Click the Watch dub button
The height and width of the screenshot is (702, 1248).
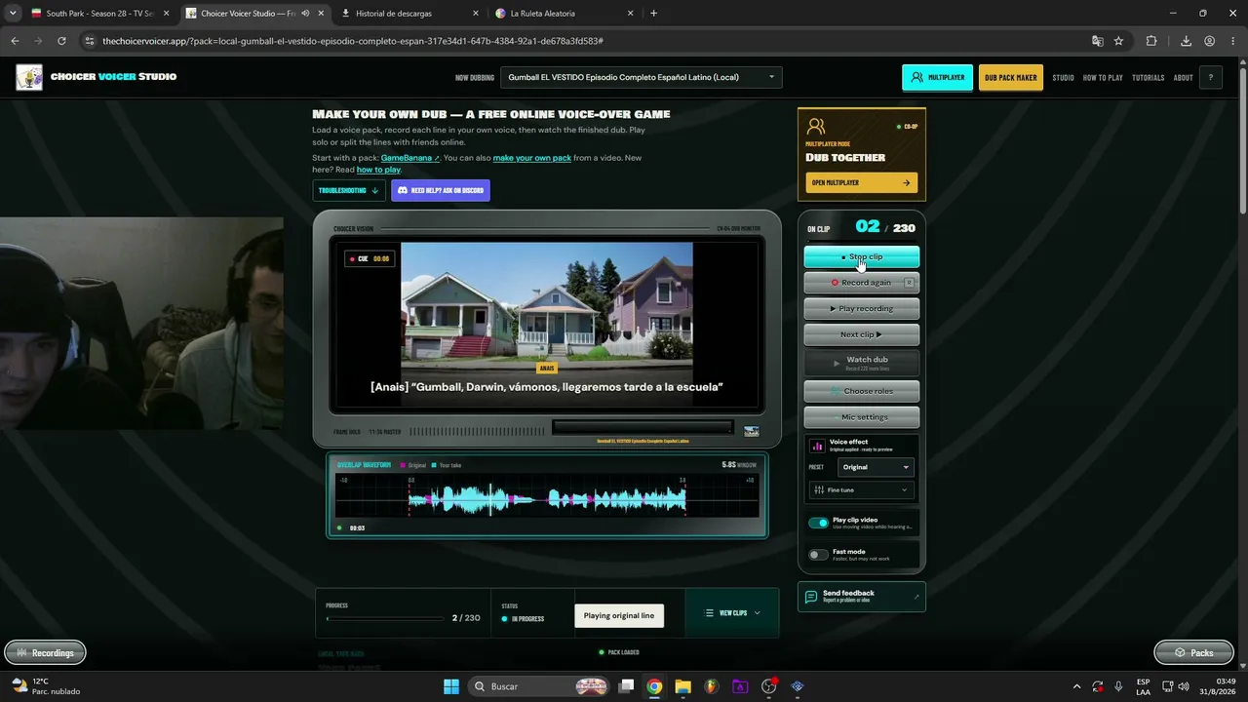tap(861, 363)
